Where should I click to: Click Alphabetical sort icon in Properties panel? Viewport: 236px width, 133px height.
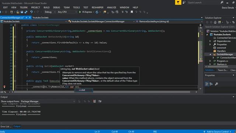[211, 84]
